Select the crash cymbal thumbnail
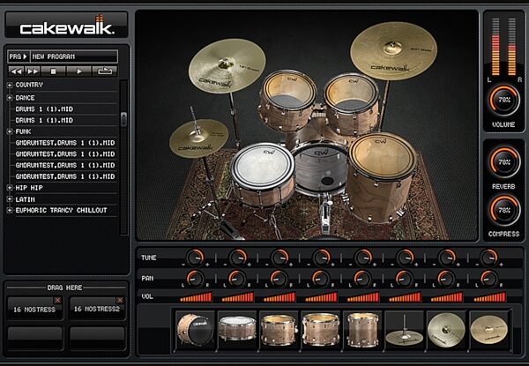This screenshot has width=529, height=366. tap(446, 330)
